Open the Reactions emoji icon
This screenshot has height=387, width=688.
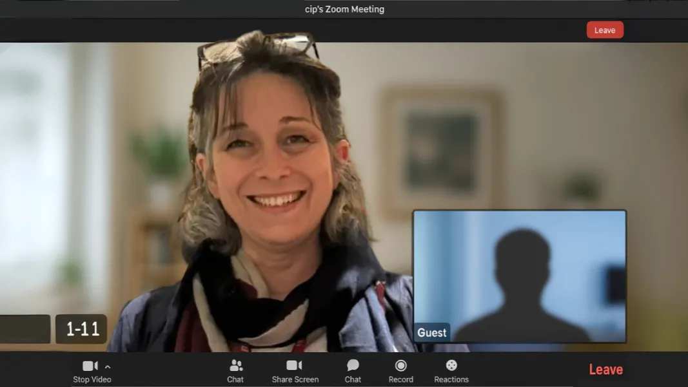(451, 366)
